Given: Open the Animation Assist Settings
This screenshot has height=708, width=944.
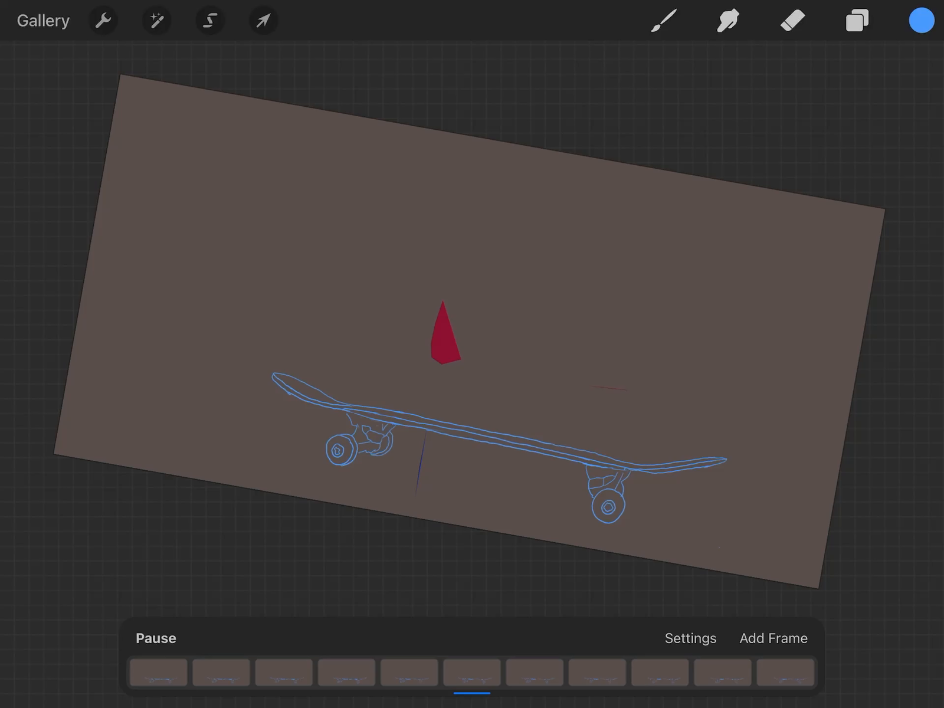Looking at the screenshot, I should click(690, 638).
